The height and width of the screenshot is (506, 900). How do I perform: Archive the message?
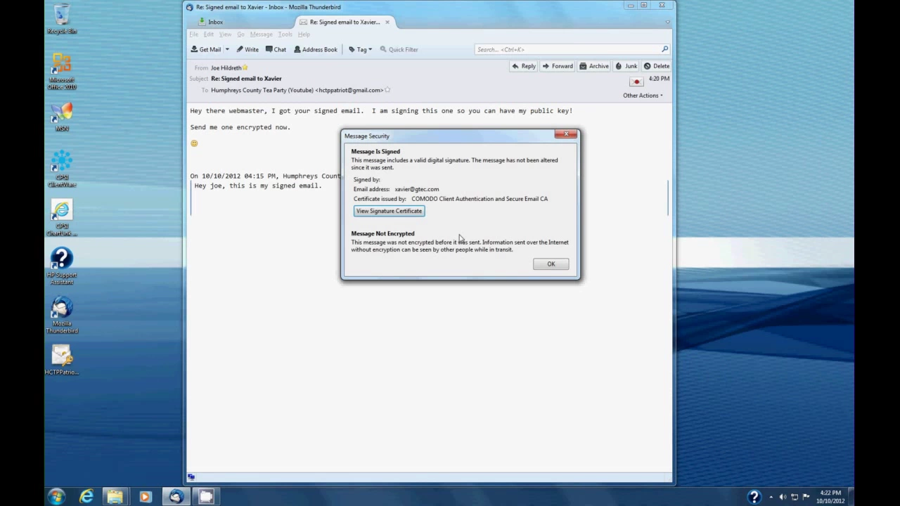[x=594, y=66]
